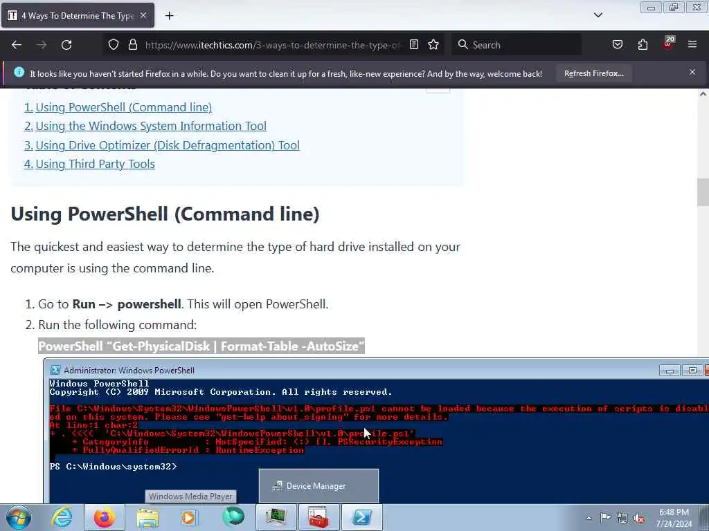Click the Firefox Search box
Image resolution: width=709 pixels, height=531 pixels.
coord(517,45)
